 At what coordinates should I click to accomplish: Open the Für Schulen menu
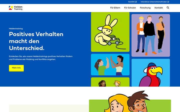coord(130,8)
